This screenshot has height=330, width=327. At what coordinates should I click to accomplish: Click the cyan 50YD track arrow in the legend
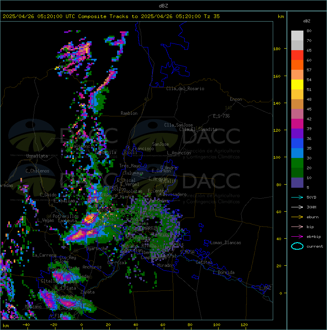tap(297, 197)
